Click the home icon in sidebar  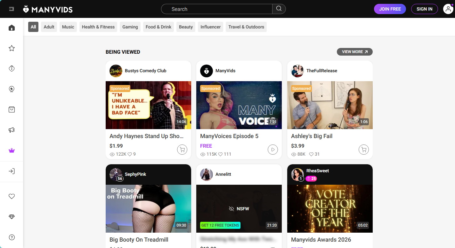point(12,28)
